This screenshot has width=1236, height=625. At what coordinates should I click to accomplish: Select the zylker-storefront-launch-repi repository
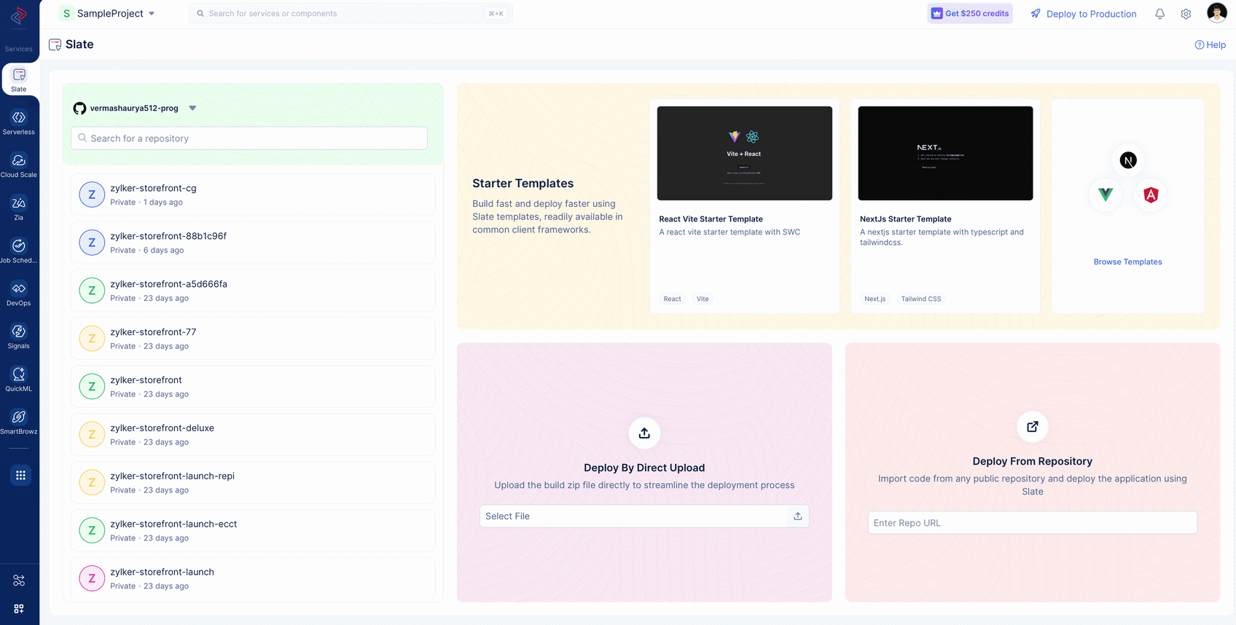253,483
